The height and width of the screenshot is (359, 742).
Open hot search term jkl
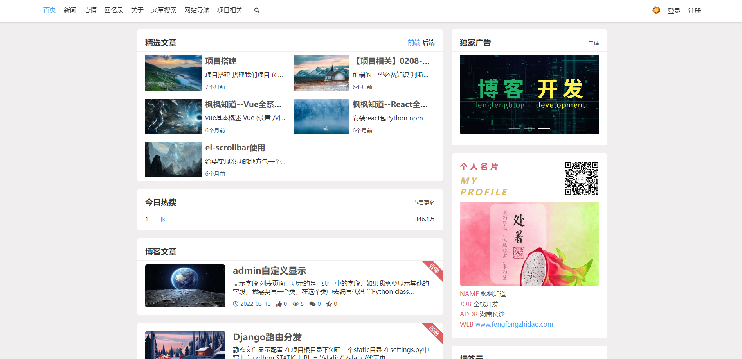[x=164, y=219]
